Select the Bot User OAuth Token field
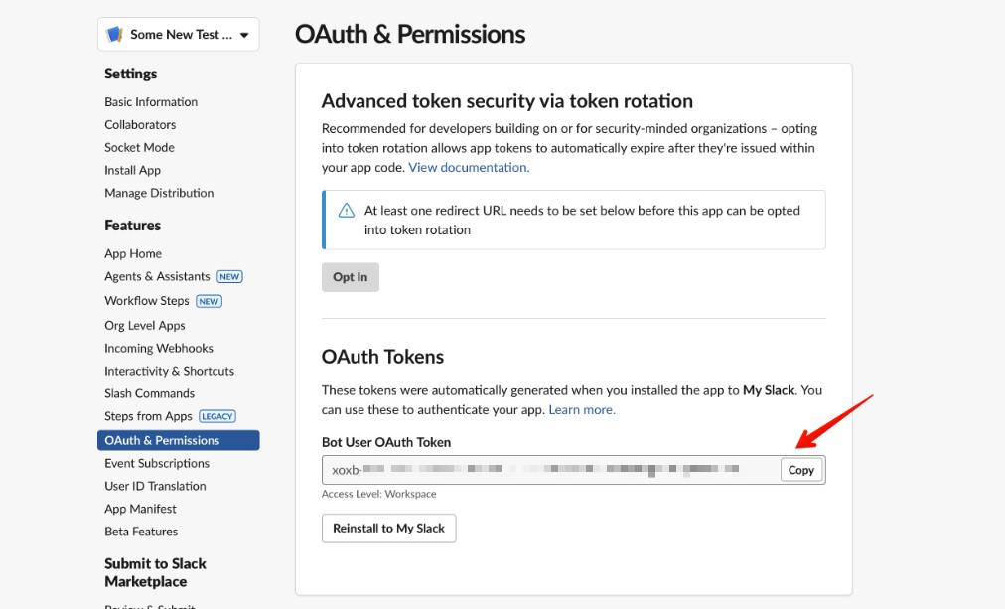The width and height of the screenshot is (1005, 609). click(x=550, y=470)
